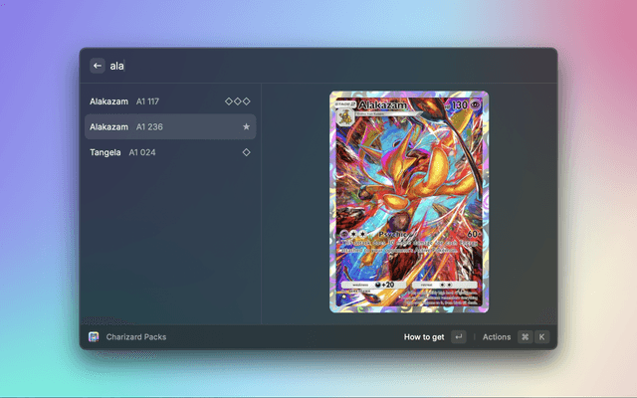Click the back arrow button
The width and height of the screenshot is (637, 398).
(x=98, y=66)
